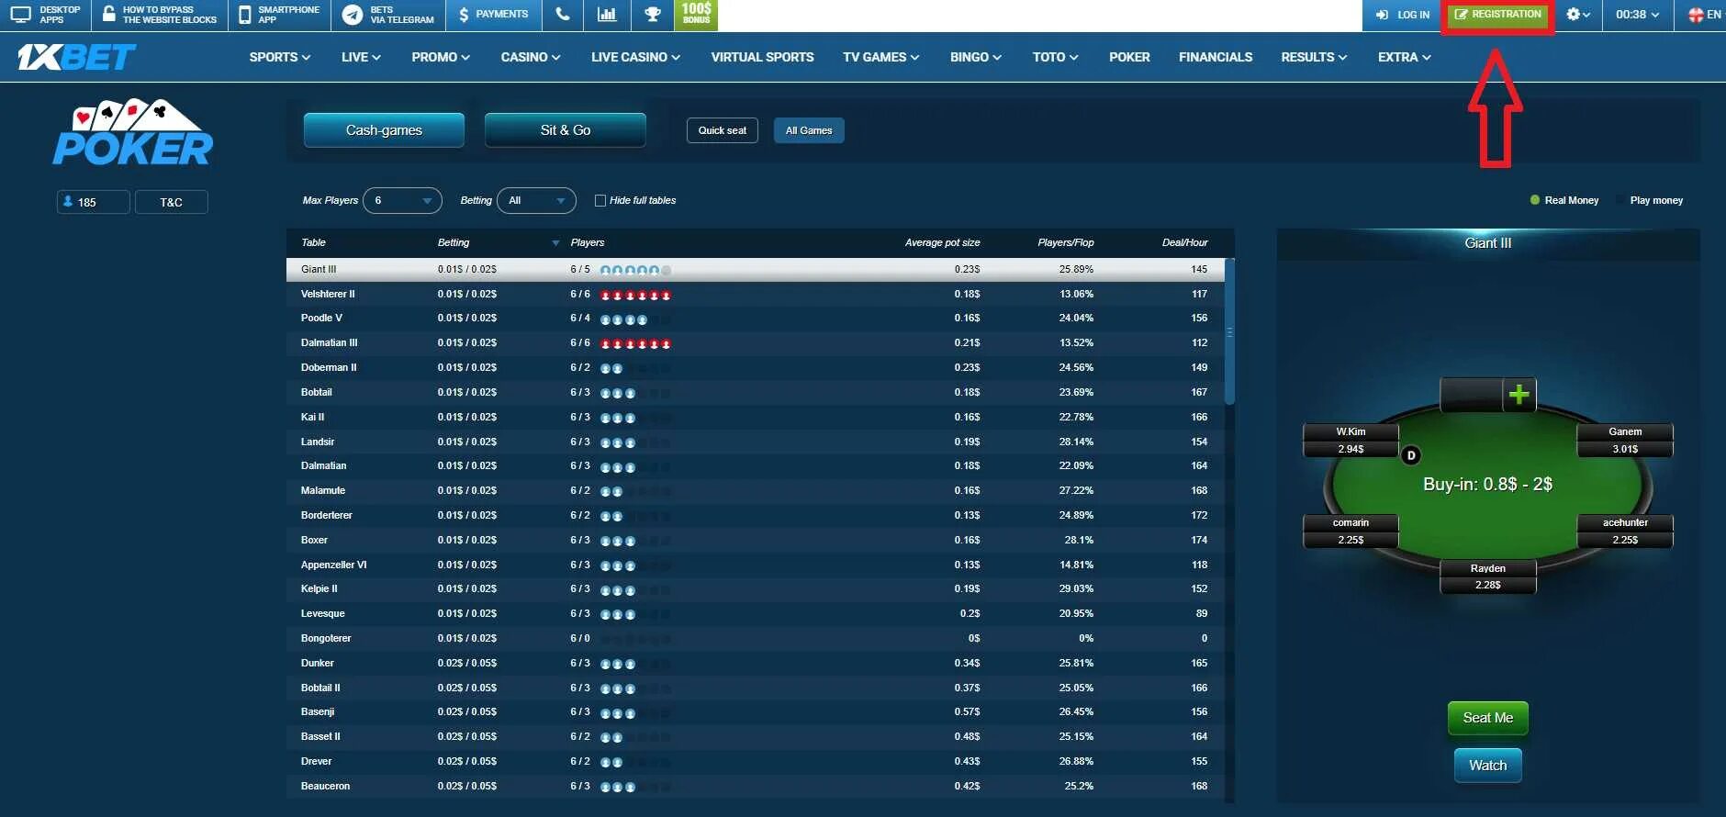Click player icons in Poodle V row

point(624,319)
